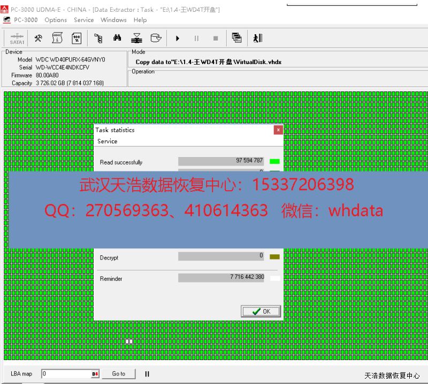This screenshot has height=384, width=428.
Task: Click the SATA1 port selector icon
Action: 17,38
